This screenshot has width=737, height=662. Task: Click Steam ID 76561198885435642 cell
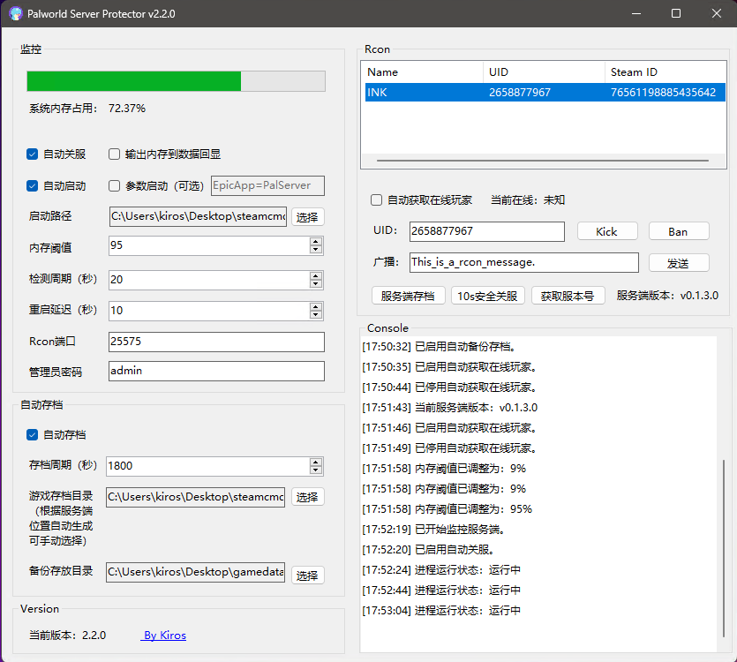663,92
